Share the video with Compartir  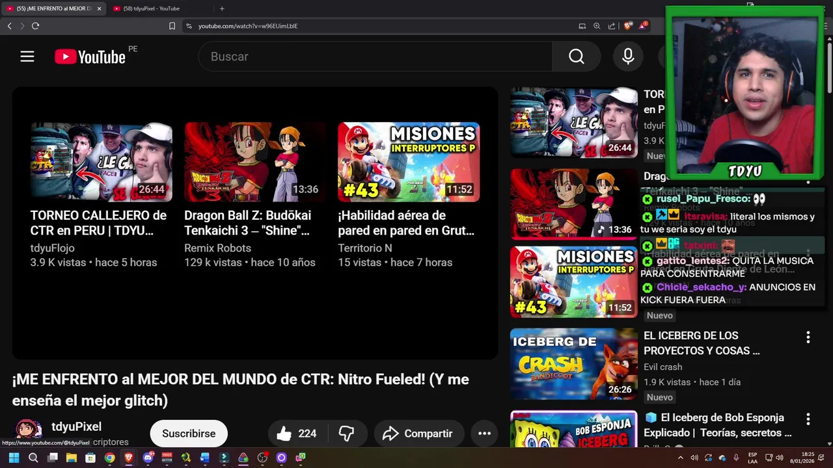click(418, 434)
